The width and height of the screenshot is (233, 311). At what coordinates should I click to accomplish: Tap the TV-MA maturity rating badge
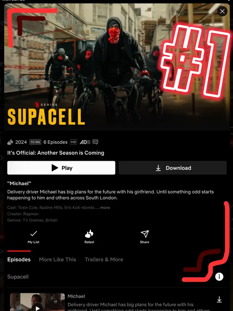(35, 142)
